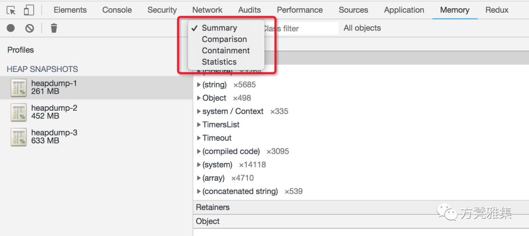Choose Comparison from the view menu
The width and height of the screenshot is (529, 236).
pyautogui.click(x=224, y=39)
